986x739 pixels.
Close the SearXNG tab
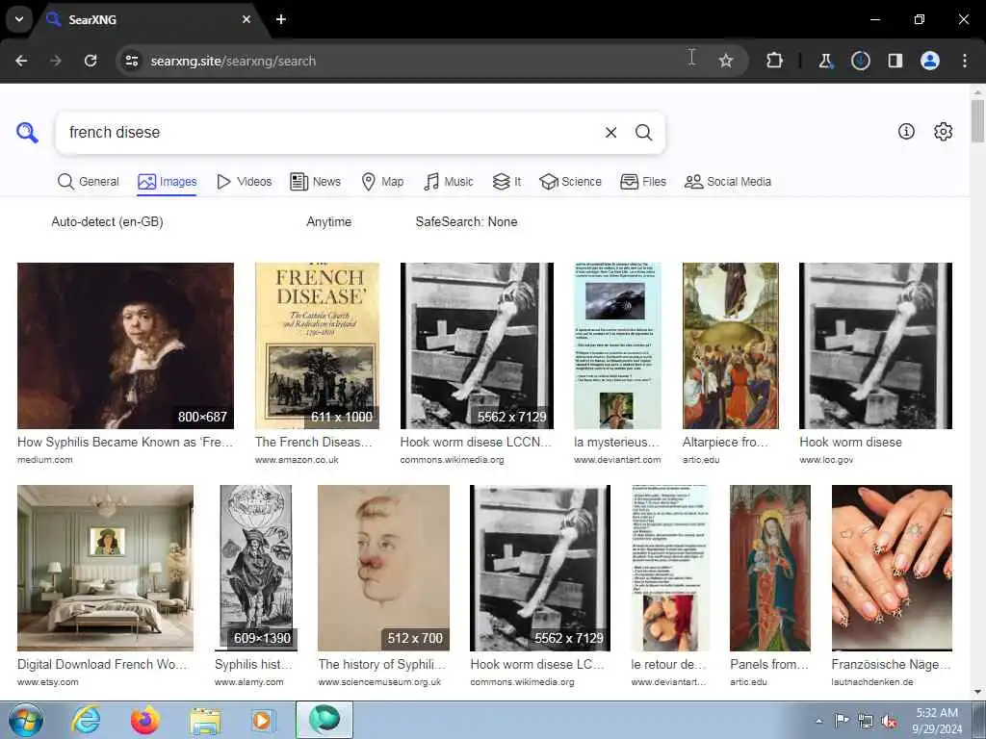point(246,19)
